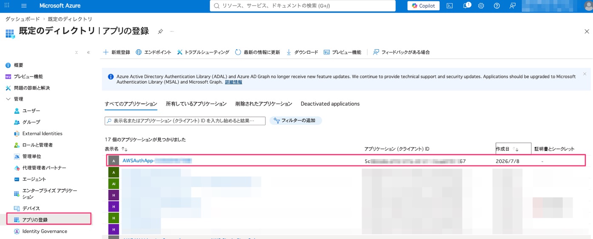Click フィルターの追加 filter button
The image size is (593, 239).
pos(296,121)
